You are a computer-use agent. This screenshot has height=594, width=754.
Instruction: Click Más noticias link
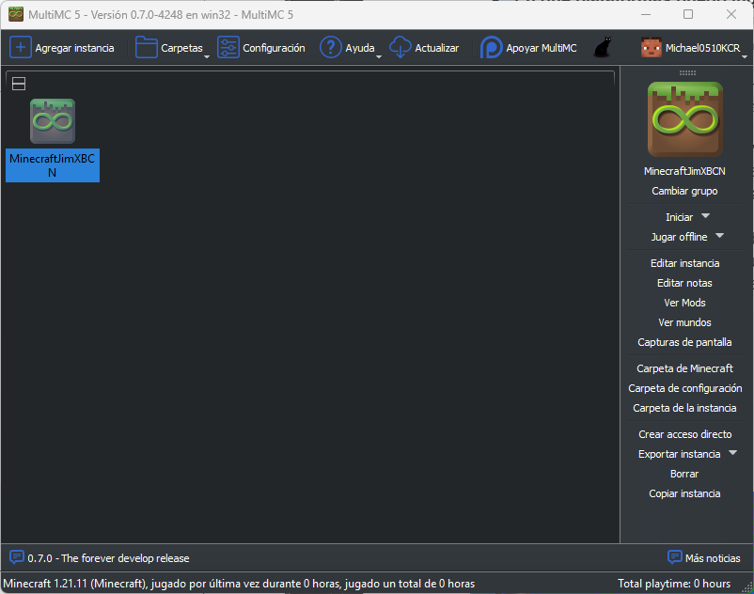tap(714, 557)
